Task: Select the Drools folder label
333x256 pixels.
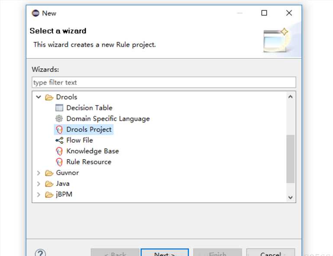Action: coord(67,97)
